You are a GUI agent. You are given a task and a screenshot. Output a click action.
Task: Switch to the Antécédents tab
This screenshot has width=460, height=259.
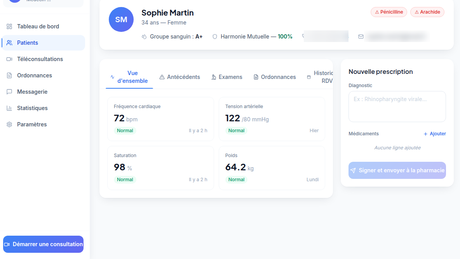pyautogui.click(x=179, y=77)
